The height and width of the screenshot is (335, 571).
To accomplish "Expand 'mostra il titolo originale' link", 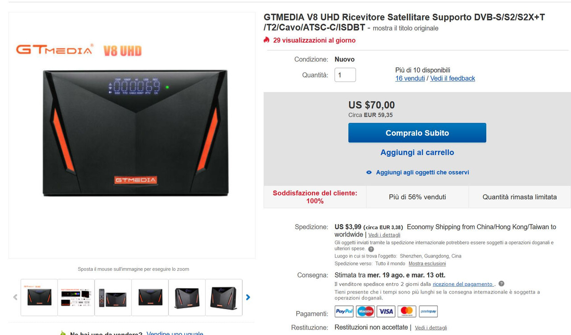I will [405, 28].
